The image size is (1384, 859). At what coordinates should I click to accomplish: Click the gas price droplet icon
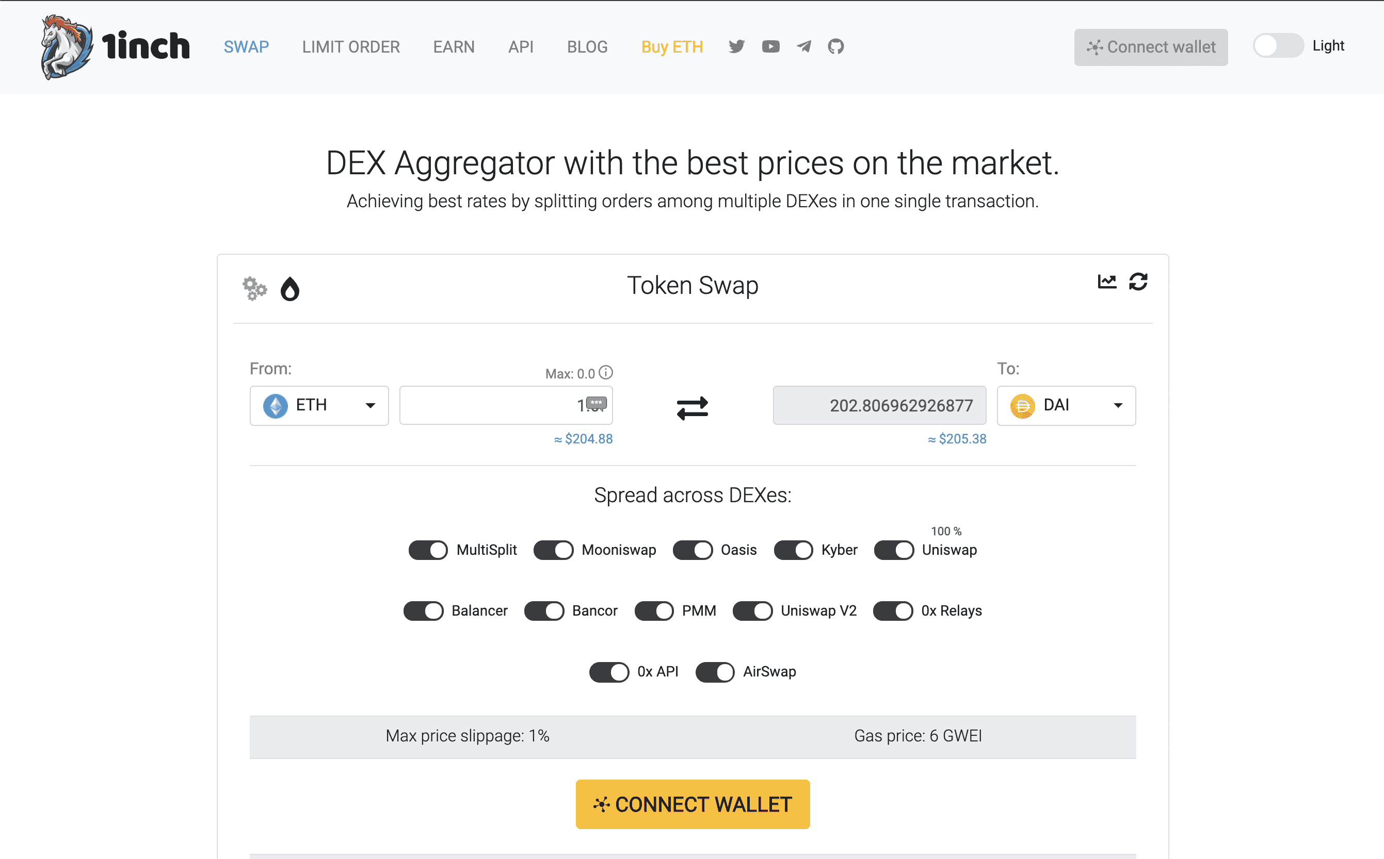pyautogui.click(x=290, y=289)
